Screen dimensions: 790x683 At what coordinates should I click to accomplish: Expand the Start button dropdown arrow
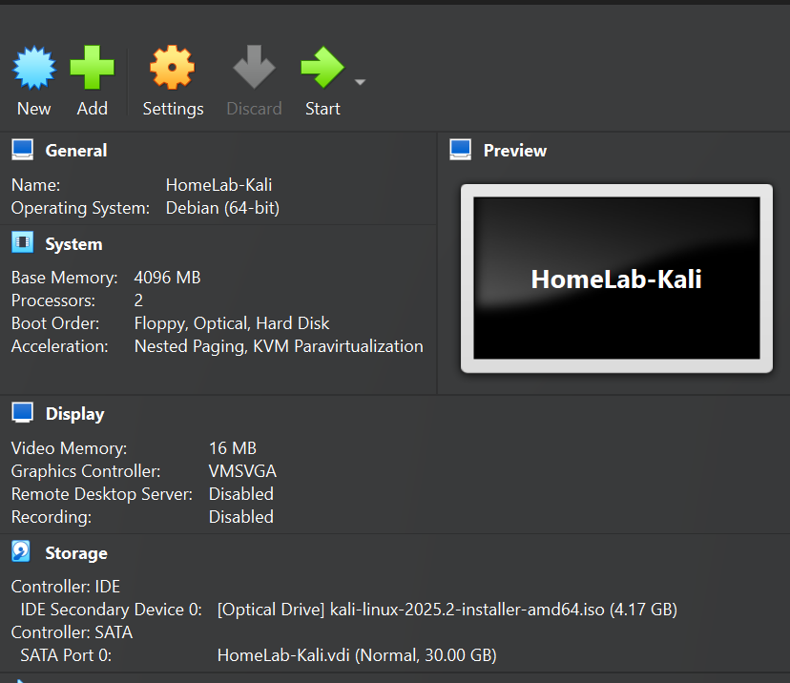(x=360, y=82)
